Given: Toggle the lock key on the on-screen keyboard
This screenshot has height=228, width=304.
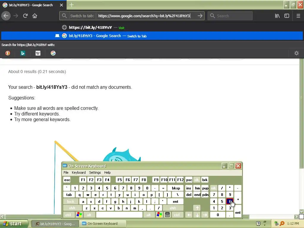Looking at the screenshot, I should (x=71, y=202).
